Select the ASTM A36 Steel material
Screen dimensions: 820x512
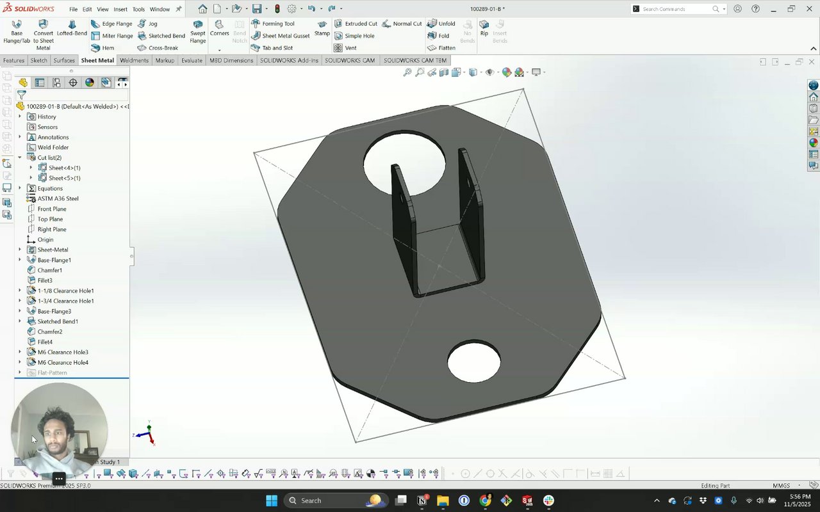coord(53,198)
